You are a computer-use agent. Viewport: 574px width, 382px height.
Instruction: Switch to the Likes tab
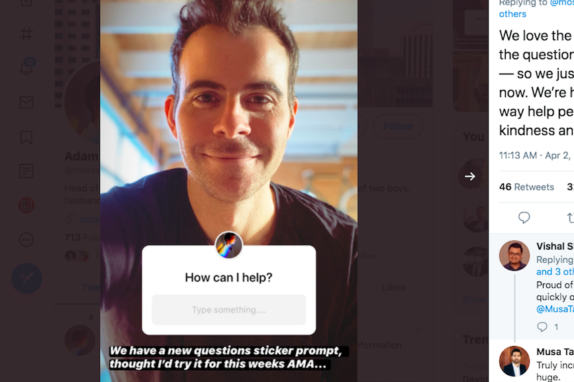click(393, 287)
